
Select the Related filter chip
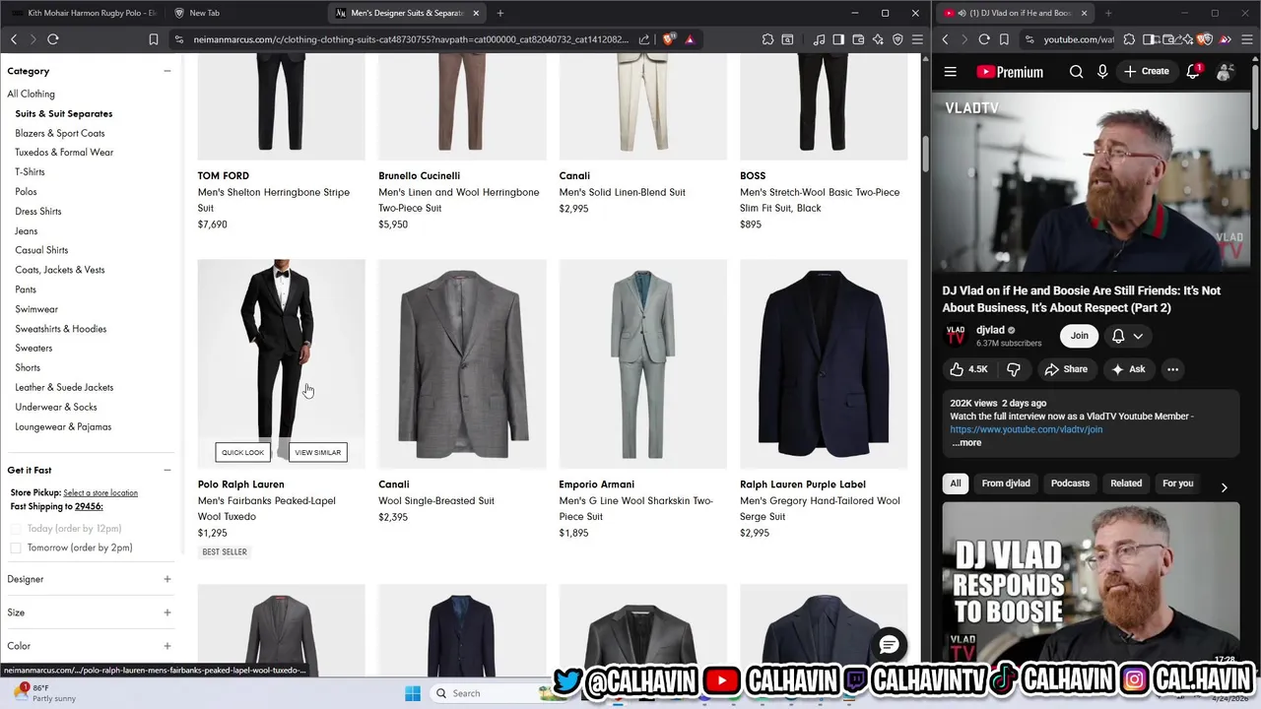click(1126, 483)
